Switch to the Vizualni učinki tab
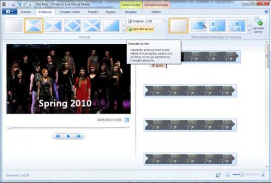The height and width of the screenshot is (183, 271). pyautogui.click(x=70, y=12)
